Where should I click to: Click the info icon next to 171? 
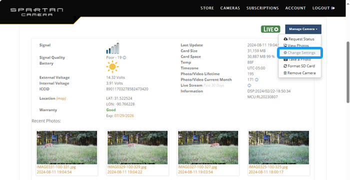(256, 80)
